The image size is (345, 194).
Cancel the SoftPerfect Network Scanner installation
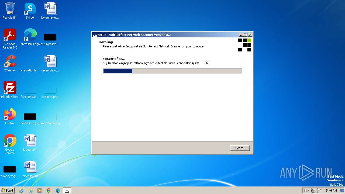click(240, 148)
